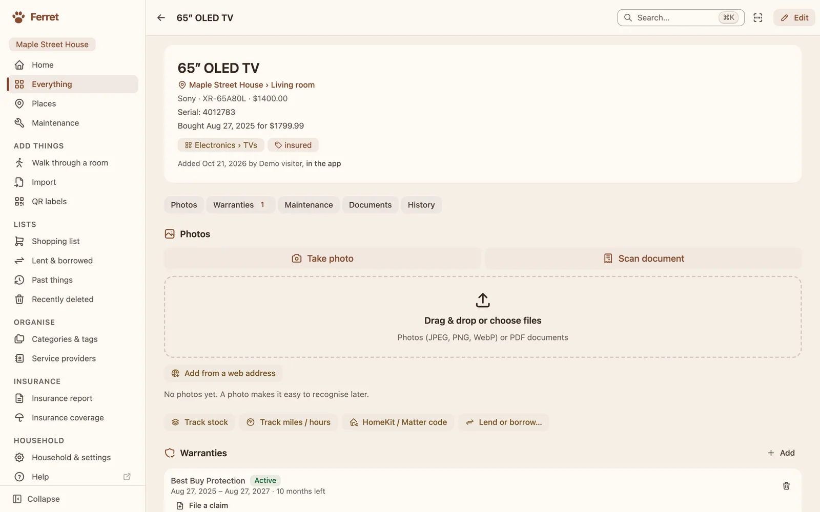Screen dimensions: 820x512
Task: Start Walk through a room
Action: [73, 163]
